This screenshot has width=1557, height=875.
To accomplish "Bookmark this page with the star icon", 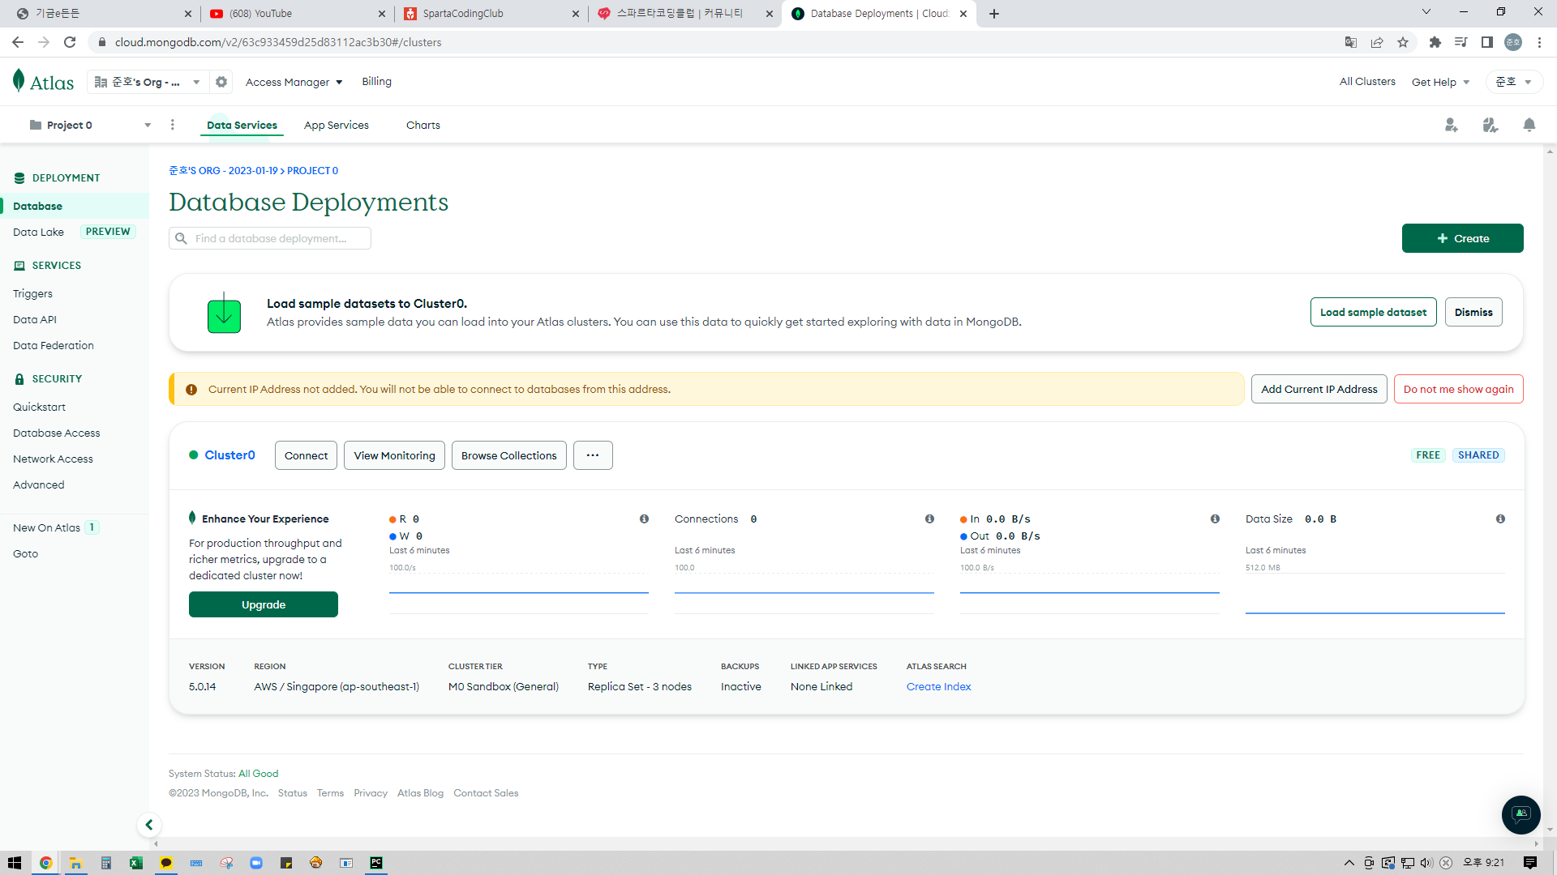I will 1403,42.
